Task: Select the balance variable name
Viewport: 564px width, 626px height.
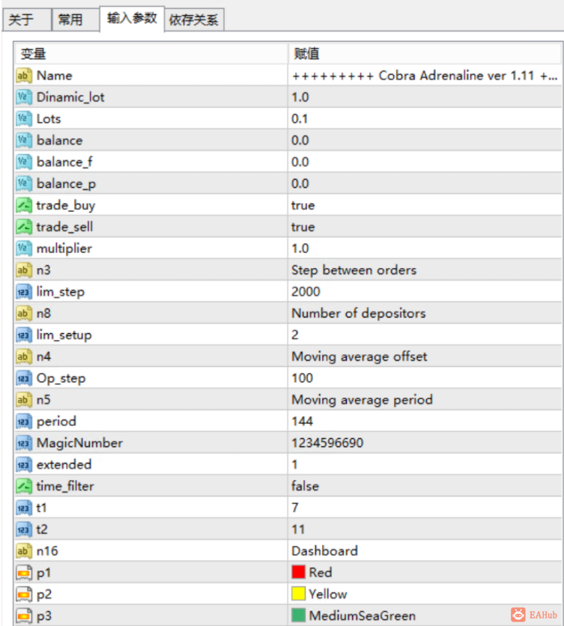Action: coord(59,141)
